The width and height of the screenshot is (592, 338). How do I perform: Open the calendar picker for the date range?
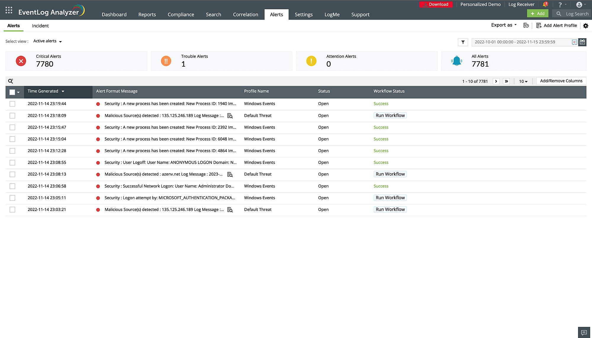pyautogui.click(x=582, y=42)
